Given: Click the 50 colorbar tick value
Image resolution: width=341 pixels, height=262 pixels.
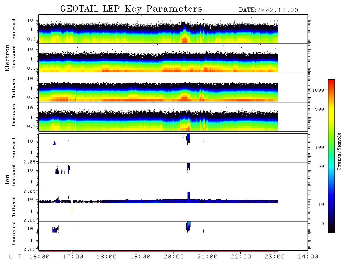Looking at the screenshot, I should coord(321,166).
